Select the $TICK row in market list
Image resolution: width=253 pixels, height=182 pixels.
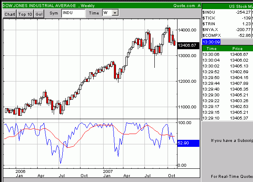227,18
